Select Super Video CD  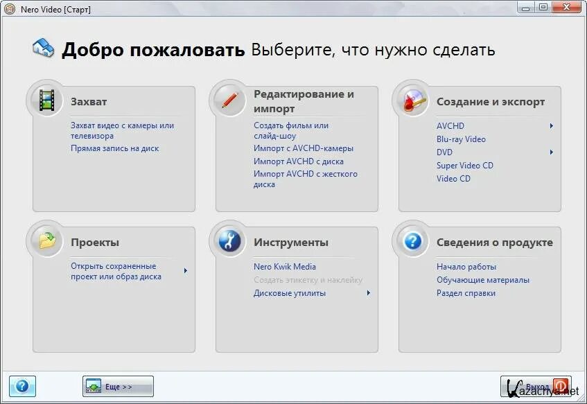click(x=464, y=165)
